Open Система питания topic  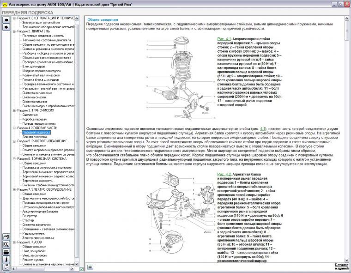pos(35,102)
